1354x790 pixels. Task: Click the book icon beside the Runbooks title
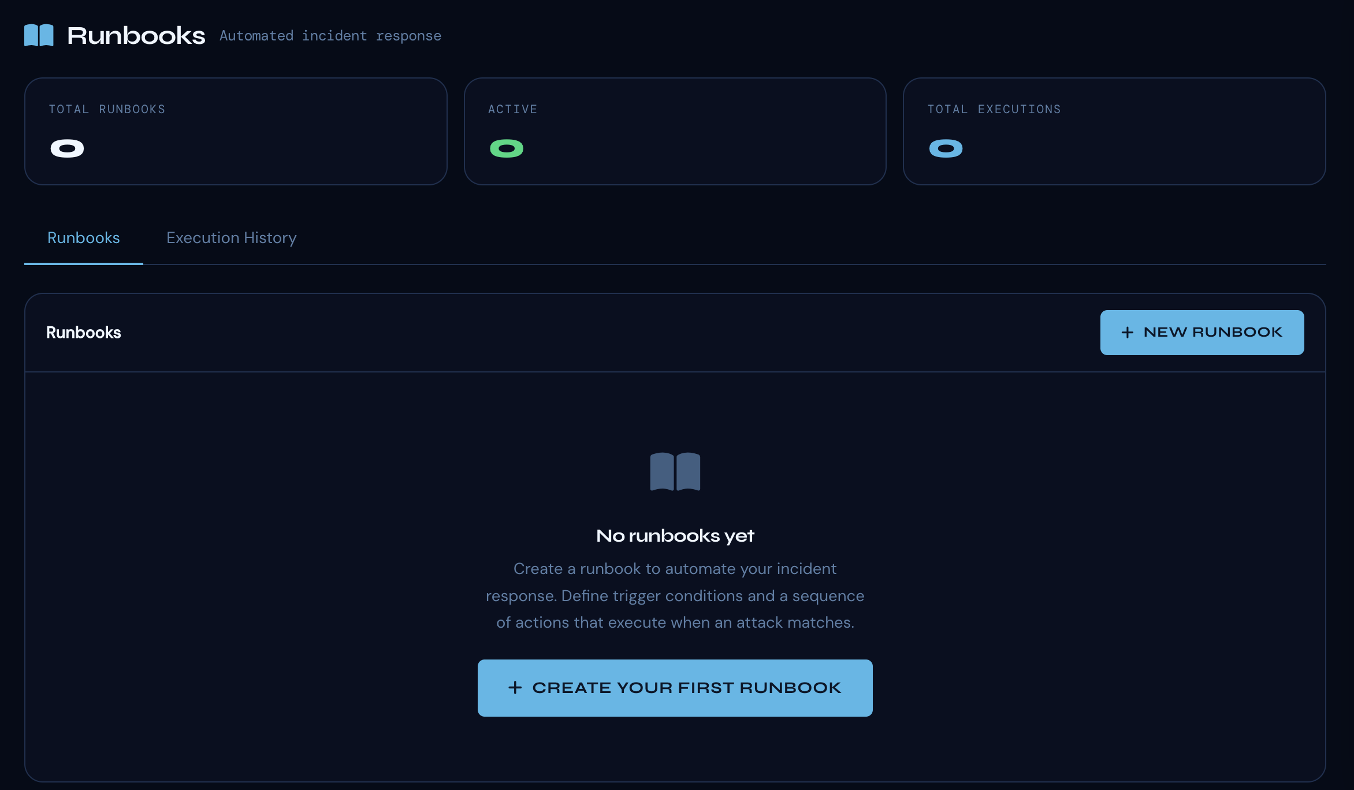tap(39, 35)
